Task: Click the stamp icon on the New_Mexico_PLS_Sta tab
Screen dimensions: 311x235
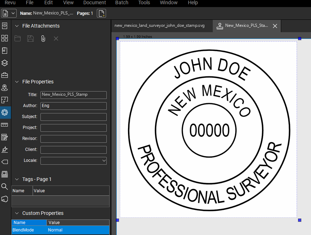Action: [220, 26]
